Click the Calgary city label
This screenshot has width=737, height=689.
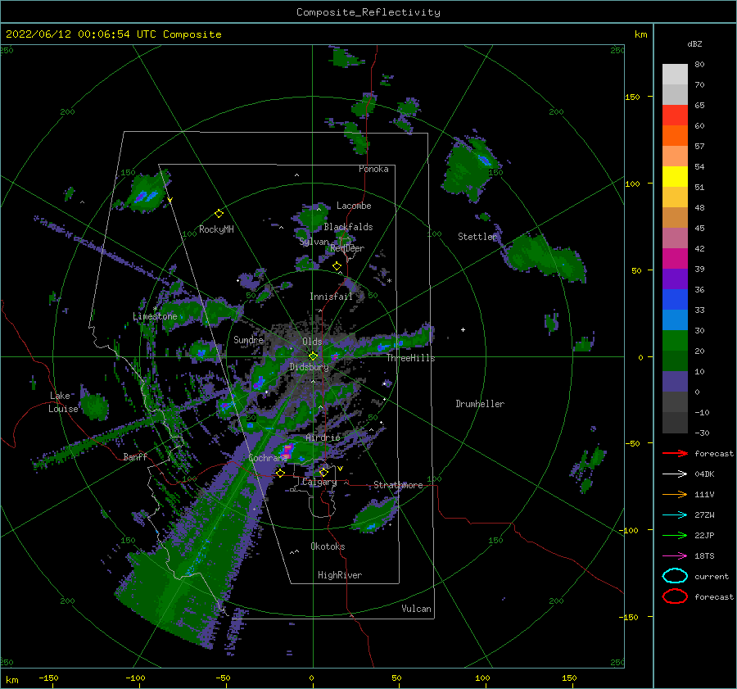(x=319, y=482)
